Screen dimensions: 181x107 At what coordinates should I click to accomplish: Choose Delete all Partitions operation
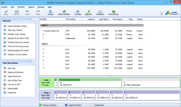[15, 72]
